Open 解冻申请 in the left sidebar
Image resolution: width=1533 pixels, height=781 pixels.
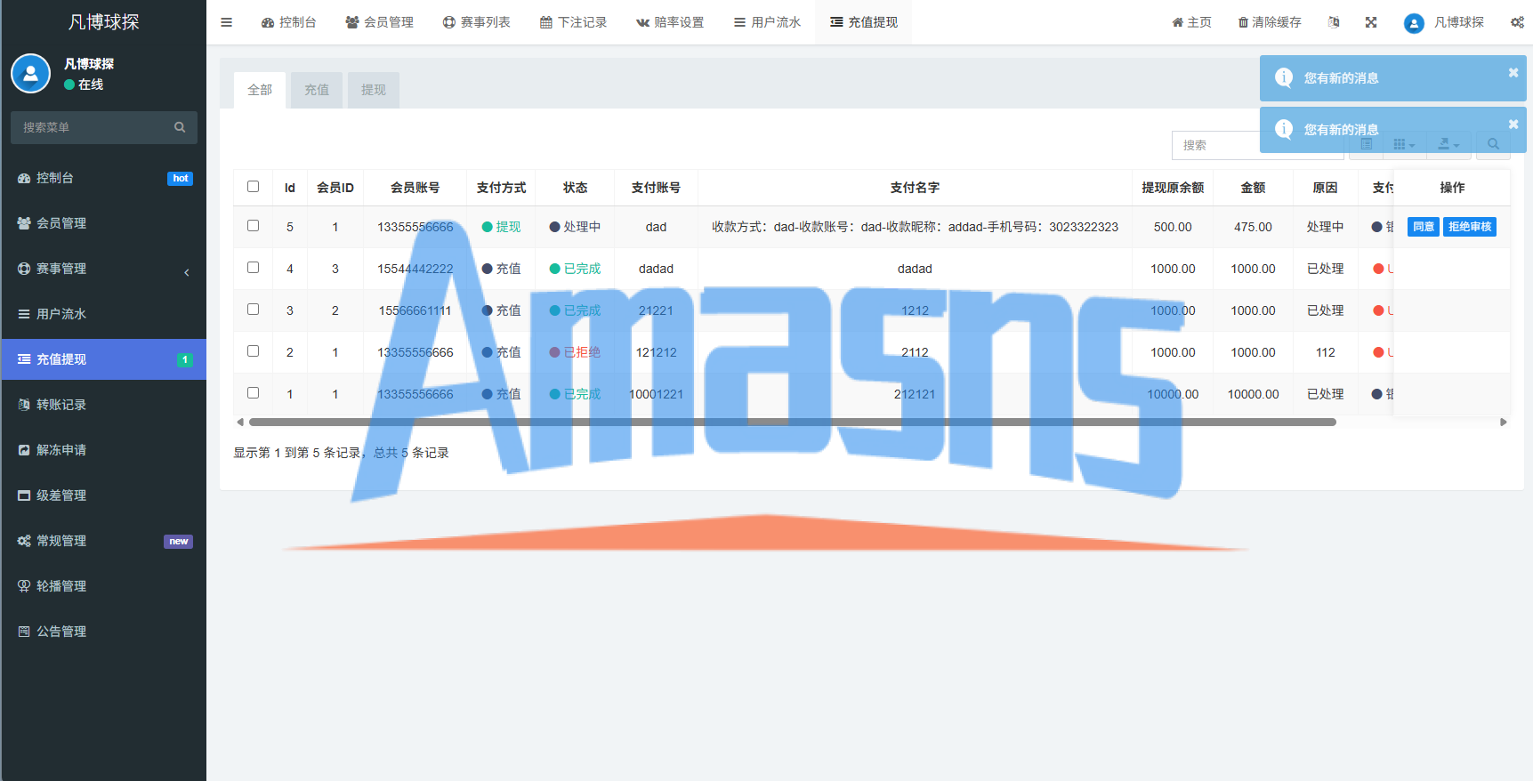104,450
